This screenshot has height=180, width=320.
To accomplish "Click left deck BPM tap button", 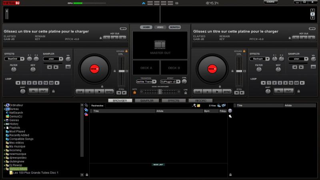I will [x=123, y=28].
